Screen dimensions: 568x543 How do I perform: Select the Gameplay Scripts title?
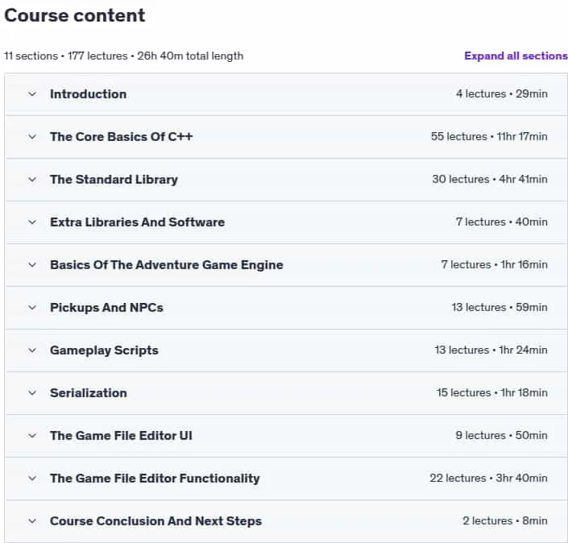pos(104,350)
